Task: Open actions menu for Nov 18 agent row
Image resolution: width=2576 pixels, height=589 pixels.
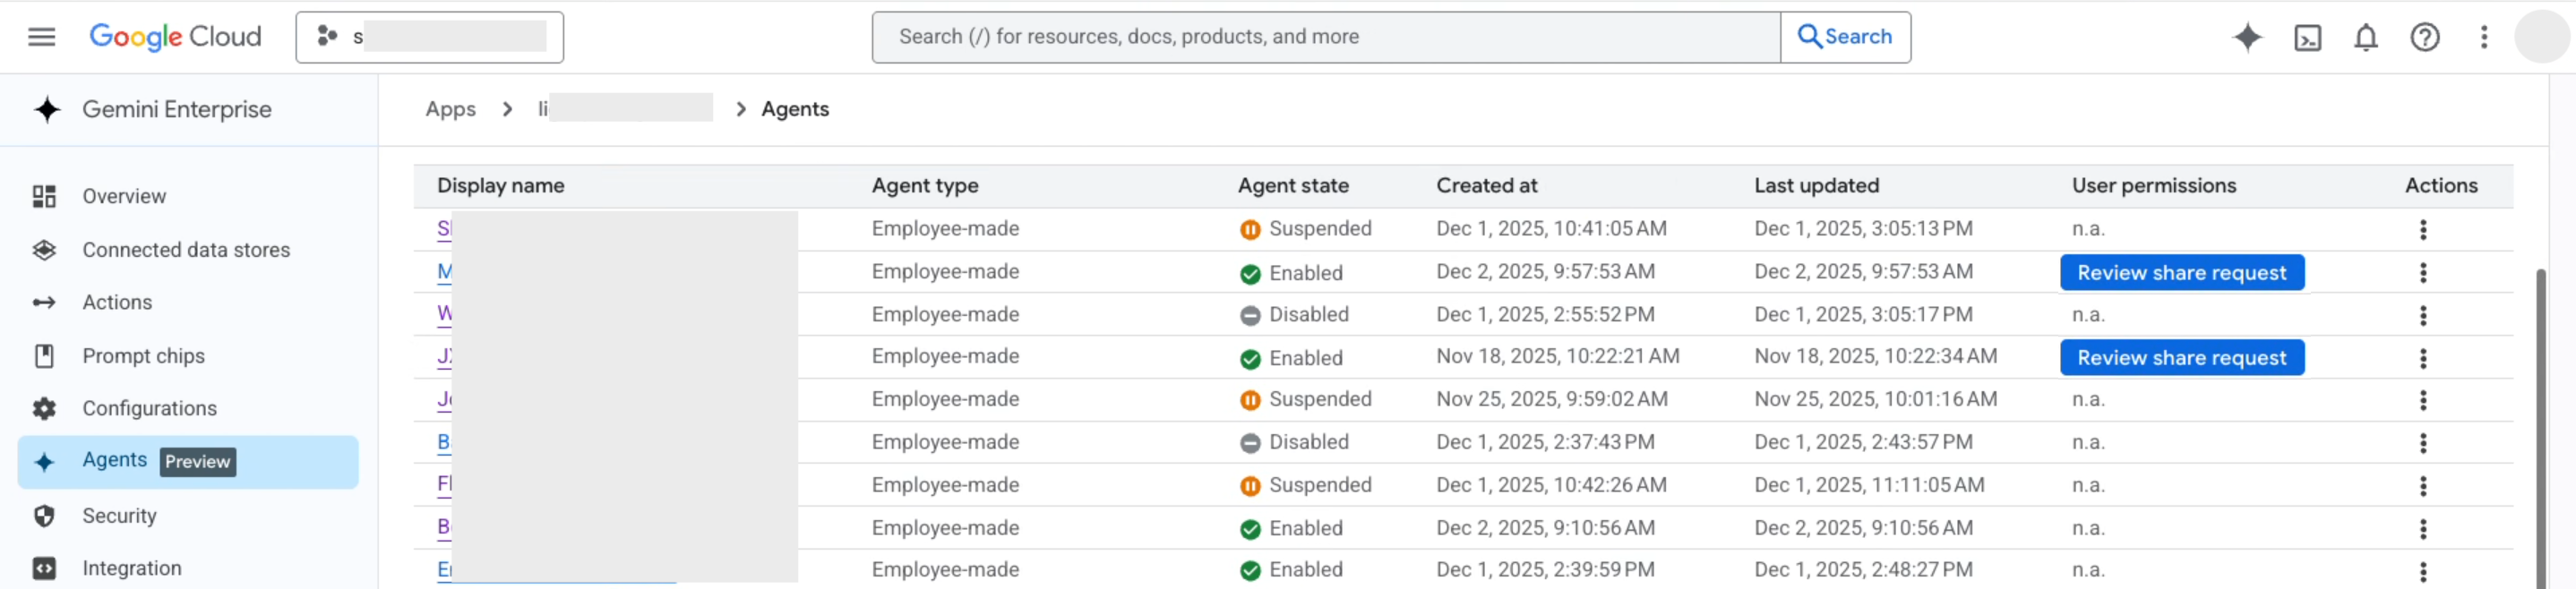Action: (2422, 358)
